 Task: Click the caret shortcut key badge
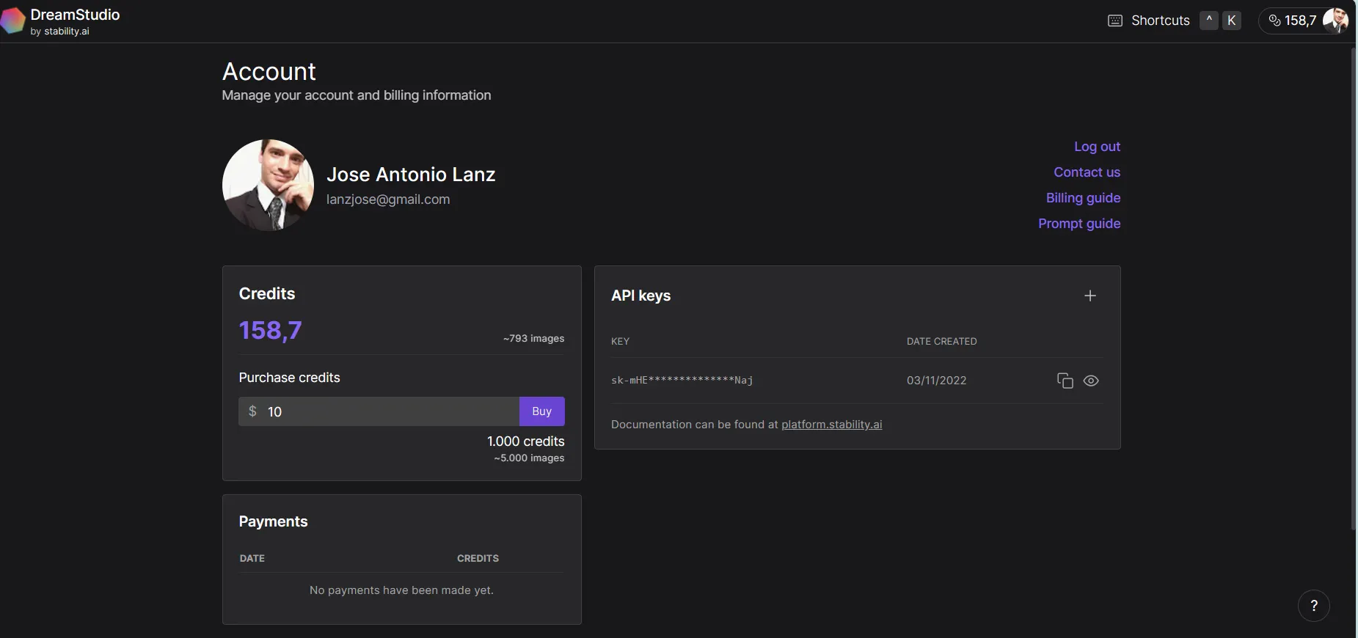1208,21
